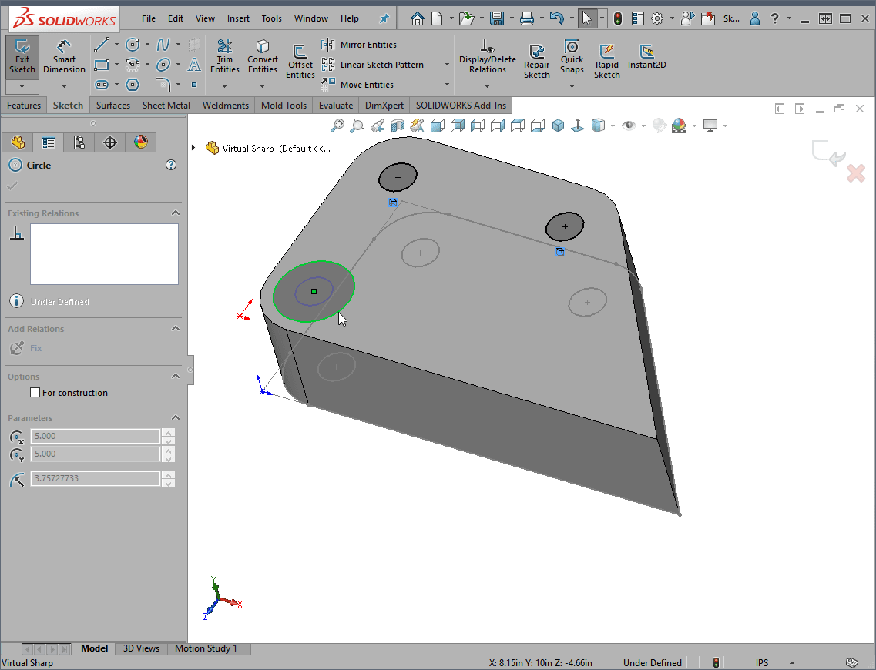Open the Trim Entities dropdown arrow
The height and width of the screenshot is (670, 876).
tap(225, 86)
